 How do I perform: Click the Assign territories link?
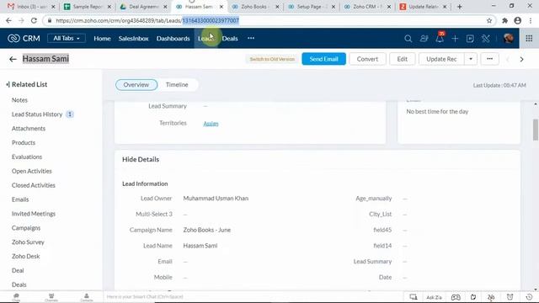211,124
